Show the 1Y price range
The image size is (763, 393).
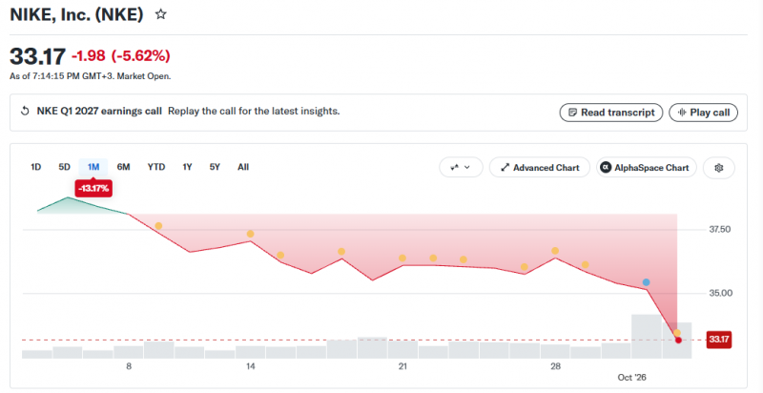(x=187, y=167)
